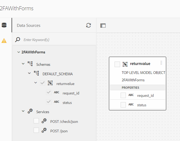Click the DEFAULT_SCHEMA schema icon
The width and height of the screenshot is (180, 141).
(36, 74)
